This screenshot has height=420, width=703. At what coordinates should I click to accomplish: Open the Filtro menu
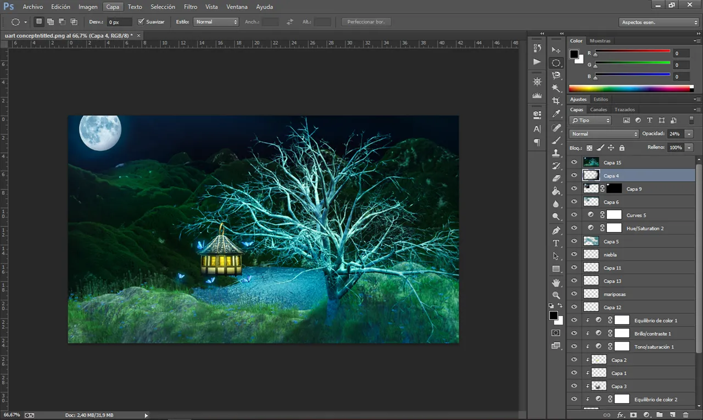tap(191, 7)
